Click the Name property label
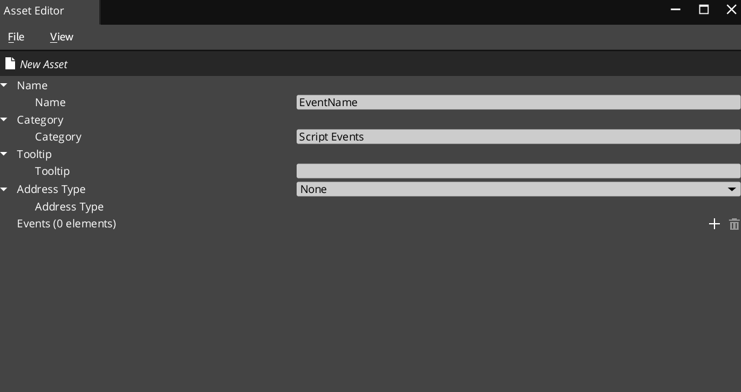 pos(50,102)
